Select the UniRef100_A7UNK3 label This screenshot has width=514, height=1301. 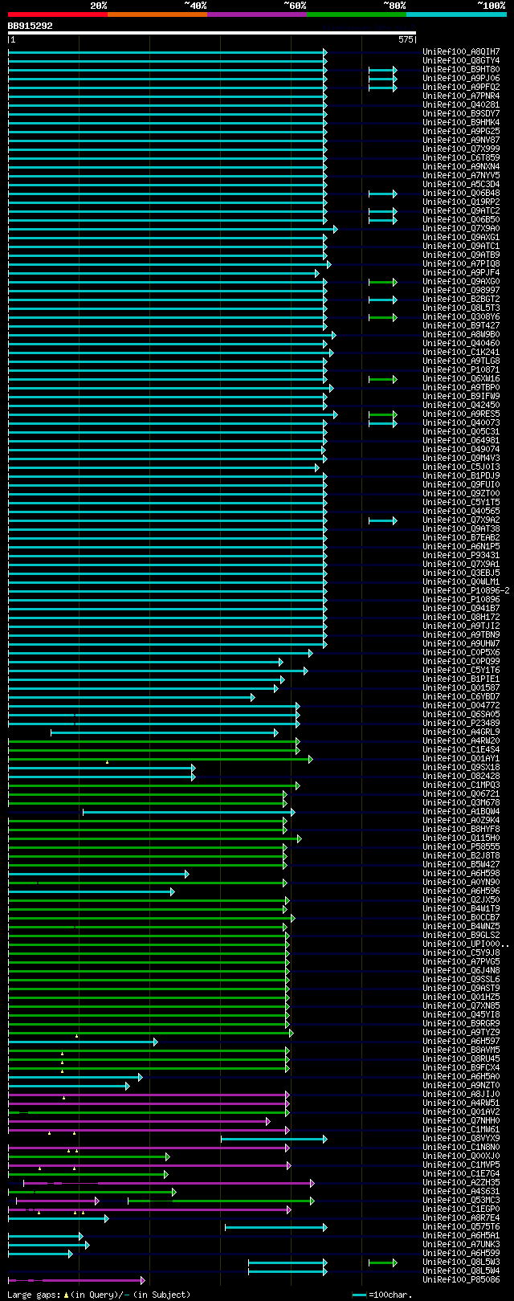point(461,1245)
